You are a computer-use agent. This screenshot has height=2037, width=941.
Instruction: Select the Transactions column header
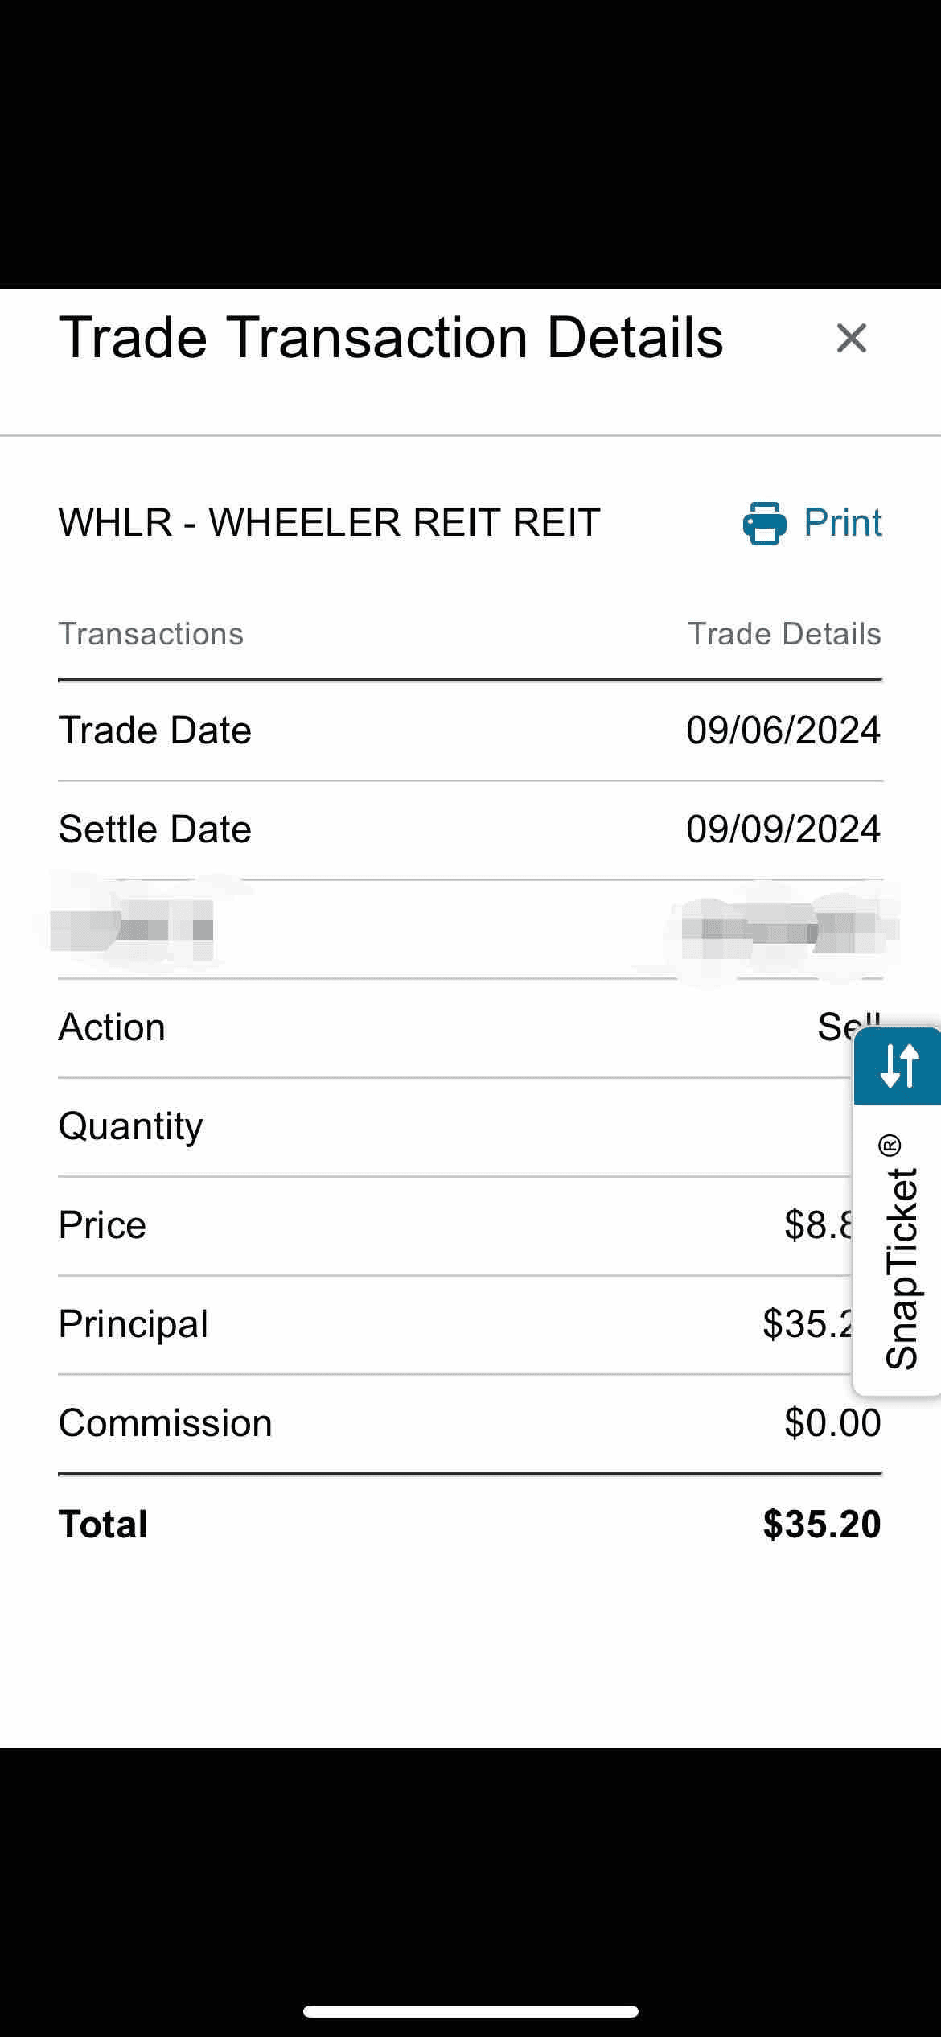pos(151,634)
